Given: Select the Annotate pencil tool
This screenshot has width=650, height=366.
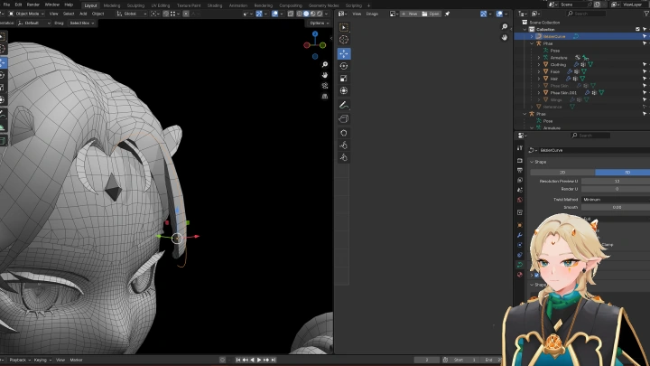Looking at the screenshot, I should pyautogui.click(x=344, y=105).
